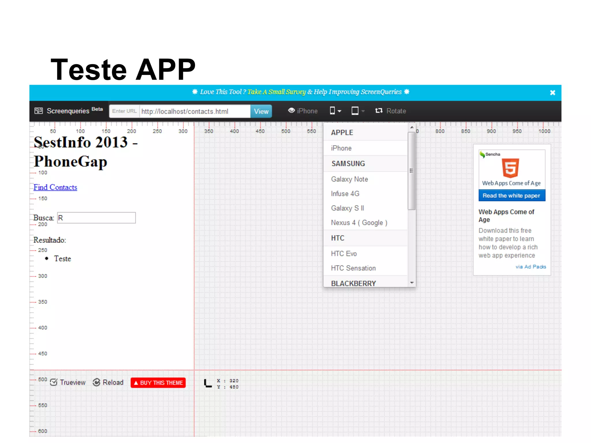Click the Screenqueries Beta title

pyautogui.click(x=75, y=110)
